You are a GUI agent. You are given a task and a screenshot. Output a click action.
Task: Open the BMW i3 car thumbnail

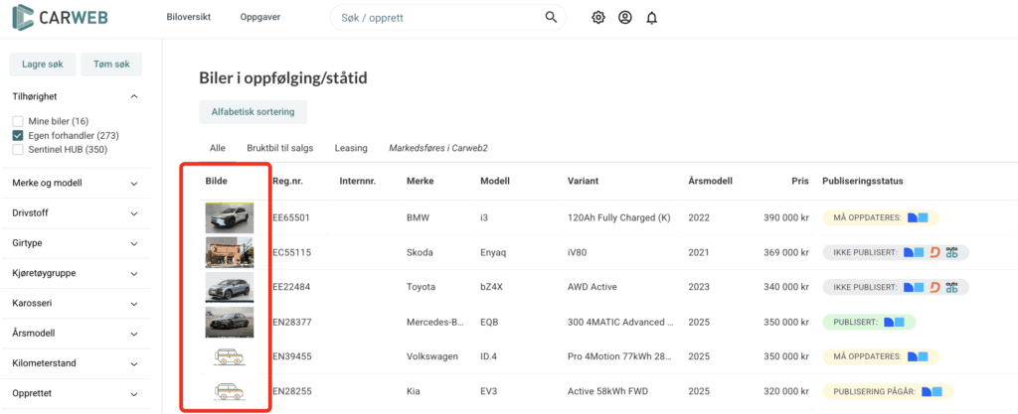click(x=229, y=217)
